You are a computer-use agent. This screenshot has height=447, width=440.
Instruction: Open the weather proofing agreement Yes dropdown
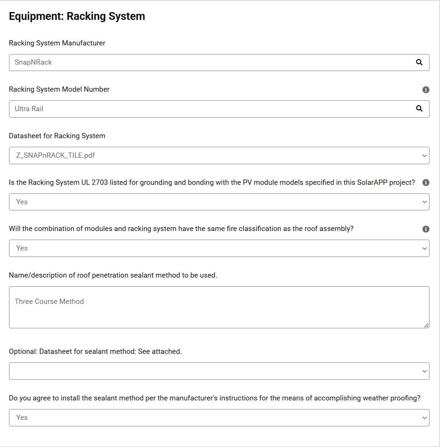(x=219, y=418)
